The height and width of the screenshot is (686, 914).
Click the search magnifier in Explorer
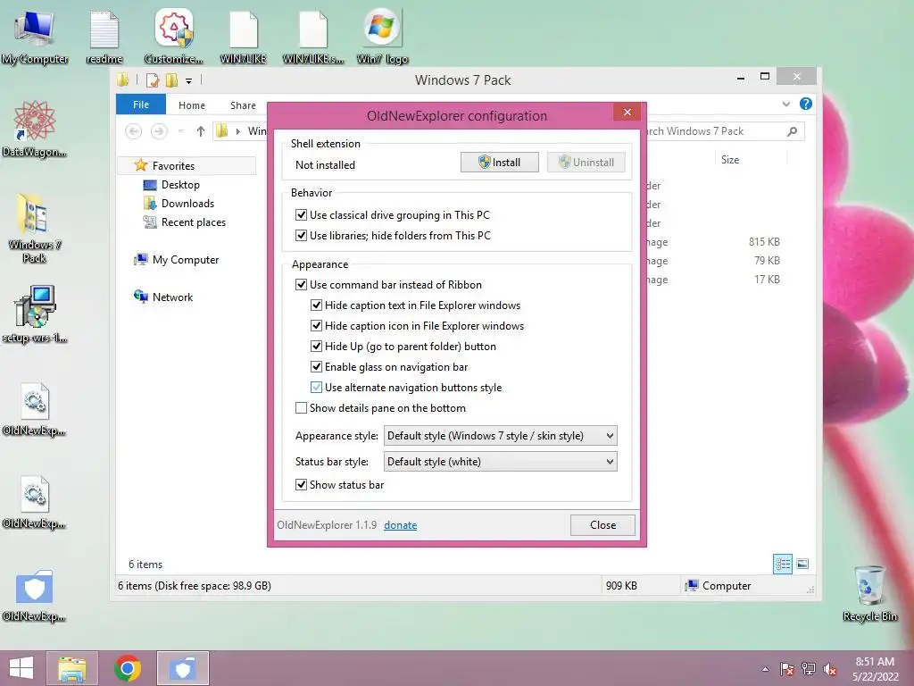pos(793,131)
